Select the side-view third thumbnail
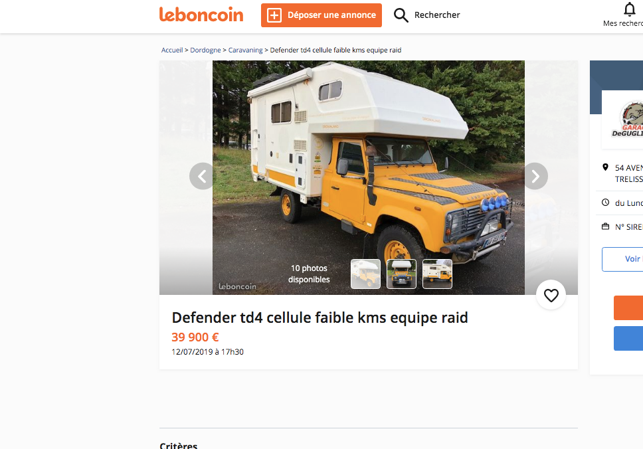This screenshot has width=643, height=449. (x=437, y=274)
